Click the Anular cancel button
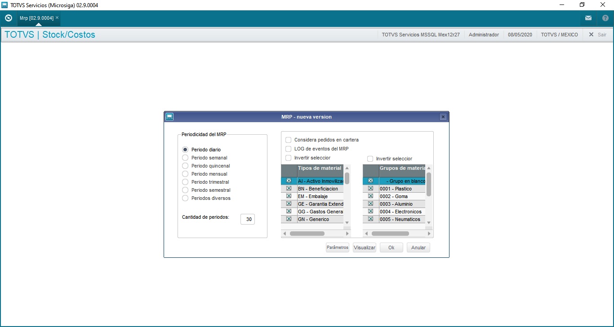Screen dimensions: 614x327 418,247
